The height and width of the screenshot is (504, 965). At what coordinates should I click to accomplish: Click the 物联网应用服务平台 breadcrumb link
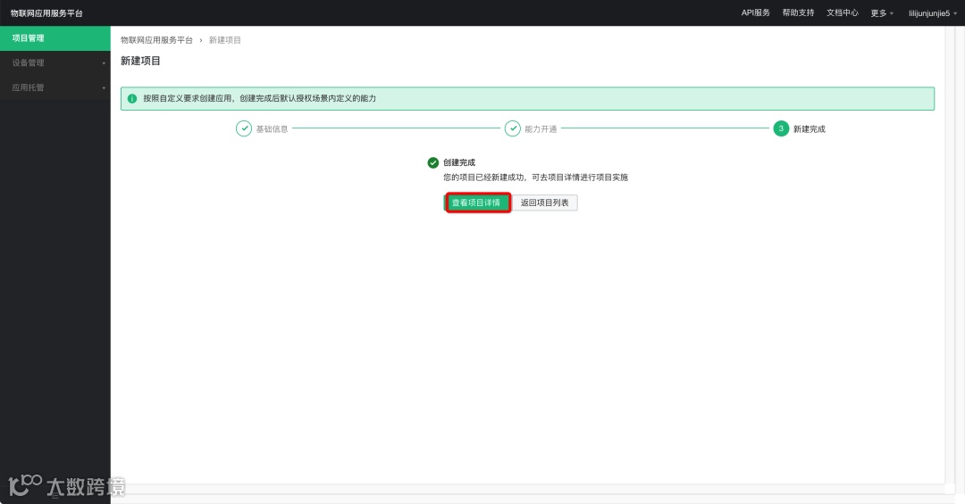(156, 40)
